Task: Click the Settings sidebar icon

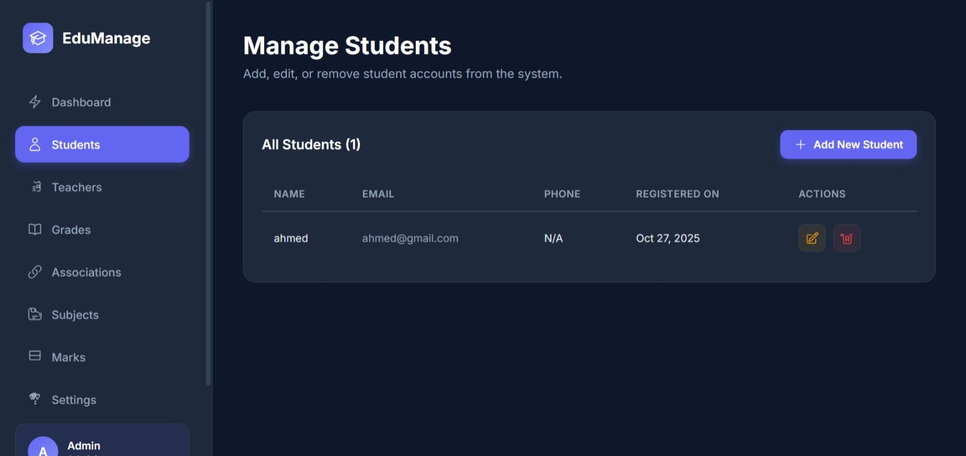Action: pos(35,399)
